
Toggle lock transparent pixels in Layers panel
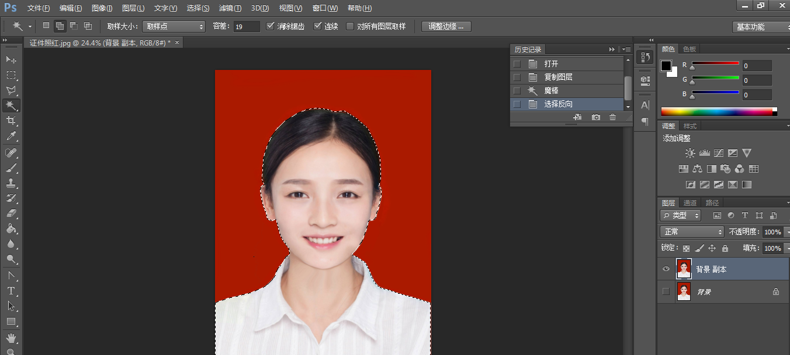(x=686, y=248)
